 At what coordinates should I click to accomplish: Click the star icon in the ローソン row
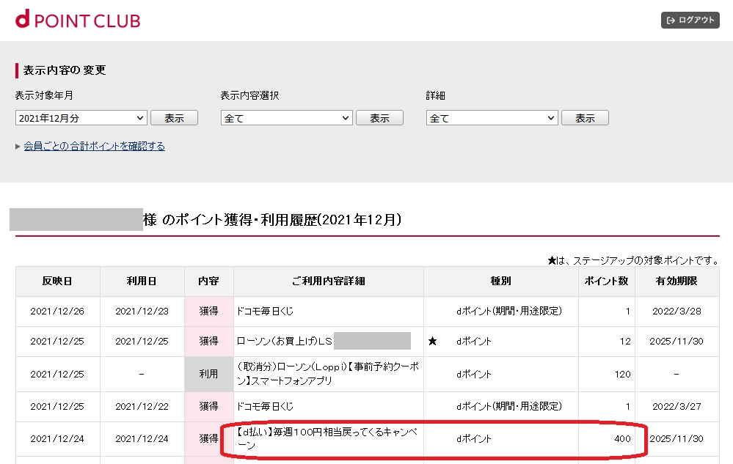(432, 342)
